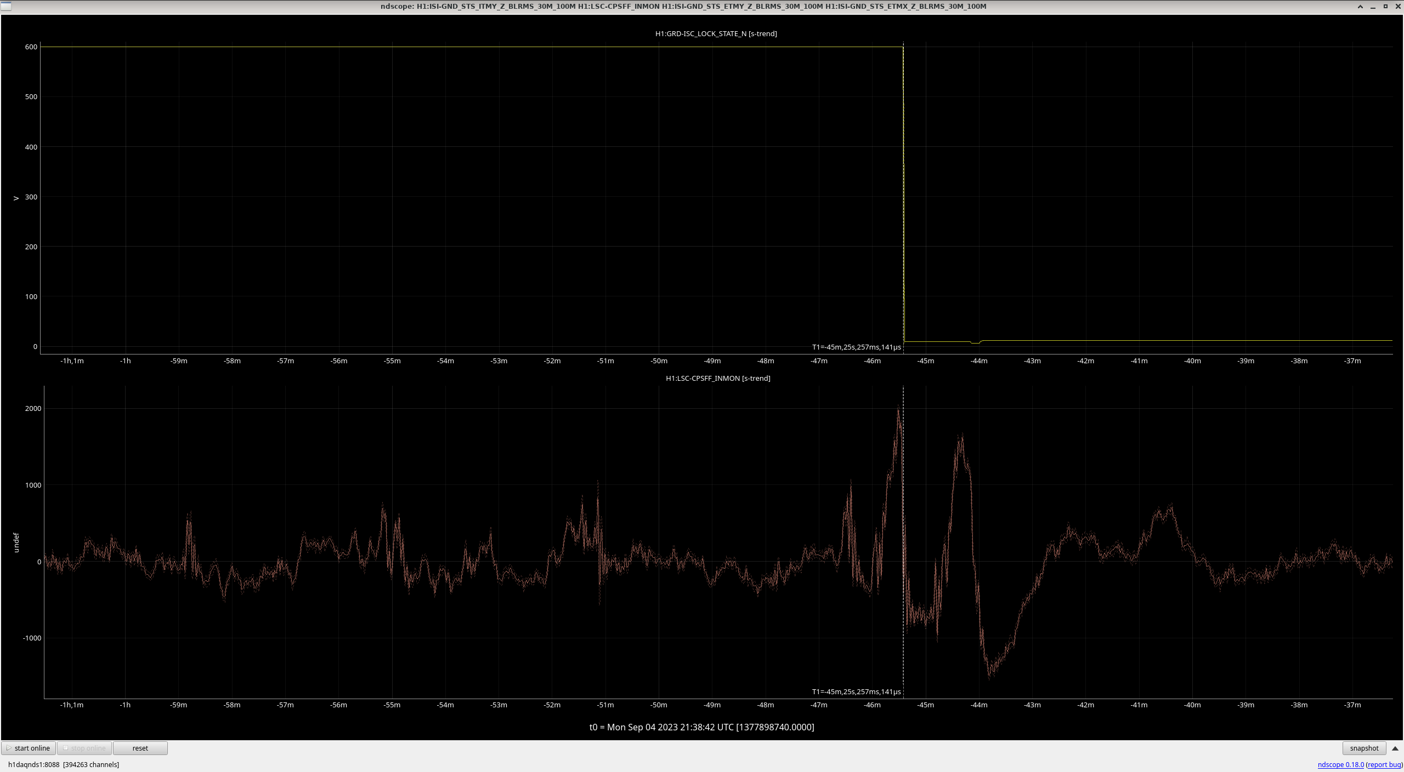Click the snapshot button
The height and width of the screenshot is (772, 1404).
pyautogui.click(x=1364, y=748)
